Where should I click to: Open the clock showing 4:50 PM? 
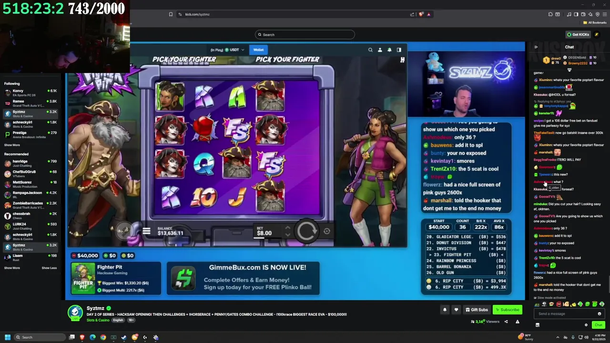pos(598,337)
